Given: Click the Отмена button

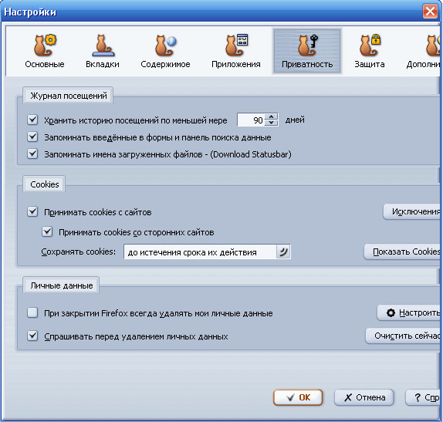Looking at the screenshot, I should tap(364, 397).
